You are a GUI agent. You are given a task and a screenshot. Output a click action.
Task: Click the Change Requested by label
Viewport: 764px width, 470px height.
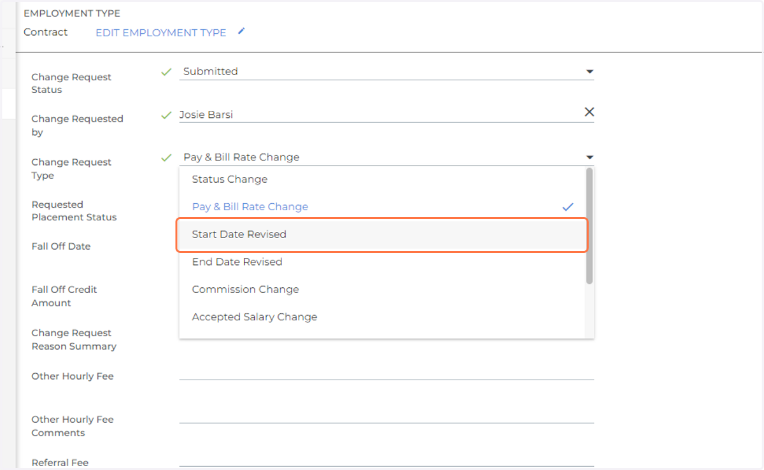pyautogui.click(x=77, y=125)
